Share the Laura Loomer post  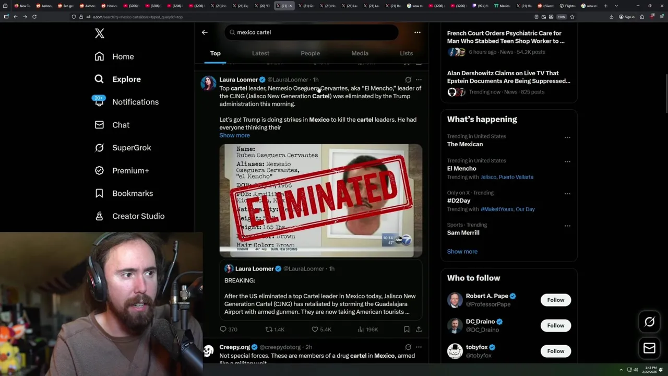419,330
